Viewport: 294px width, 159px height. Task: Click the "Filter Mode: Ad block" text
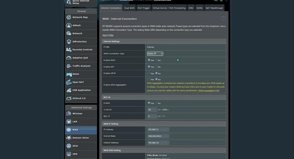coord(157,155)
